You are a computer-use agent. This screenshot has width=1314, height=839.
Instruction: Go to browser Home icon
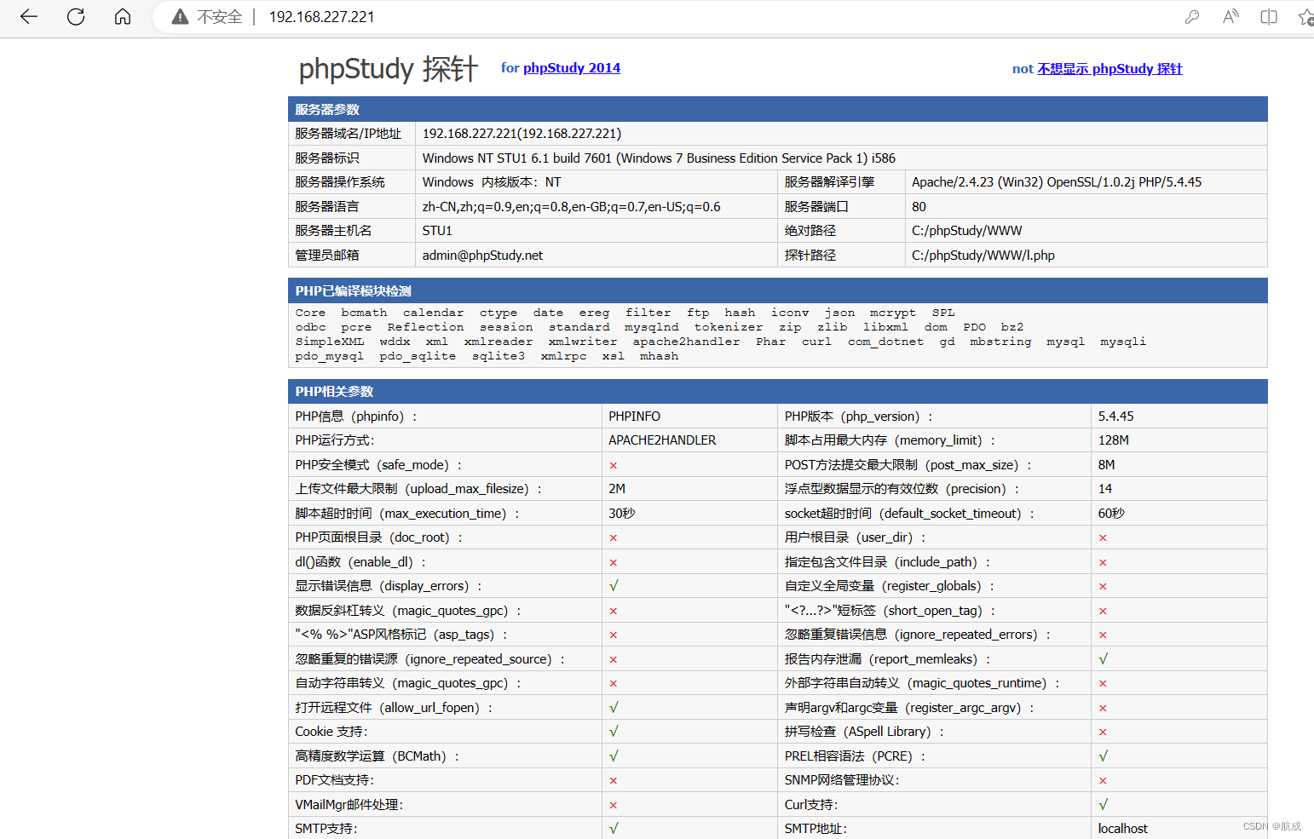tap(123, 16)
